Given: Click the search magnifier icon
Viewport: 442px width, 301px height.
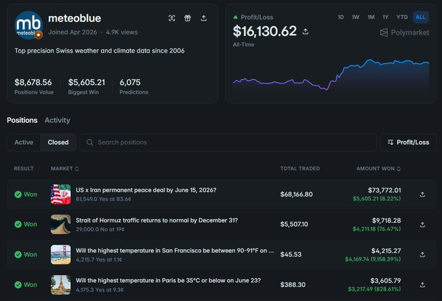Looking at the screenshot, I should click(90, 142).
